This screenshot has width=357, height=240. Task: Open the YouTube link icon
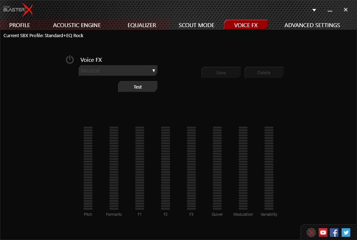(x=323, y=232)
